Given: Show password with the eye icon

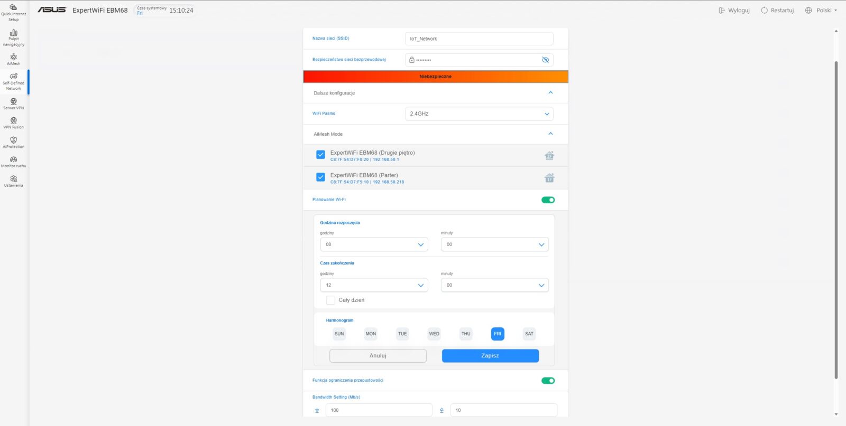Looking at the screenshot, I should coord(545,60).
